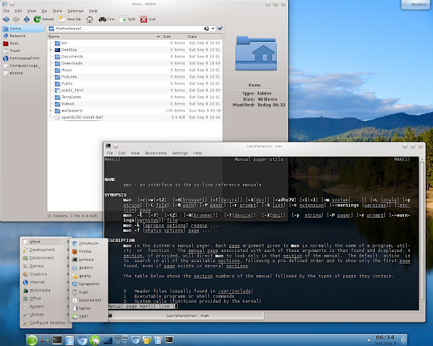This screenshot has width=433, height=346.
Task: Click the Home icon in Dolphin toolbar
Action: coord(89,19)
